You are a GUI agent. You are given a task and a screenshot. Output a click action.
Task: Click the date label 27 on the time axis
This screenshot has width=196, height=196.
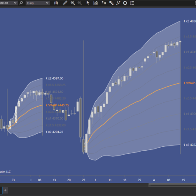coord(84,180)
